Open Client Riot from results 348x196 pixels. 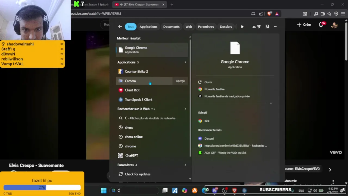coord(152,90)
